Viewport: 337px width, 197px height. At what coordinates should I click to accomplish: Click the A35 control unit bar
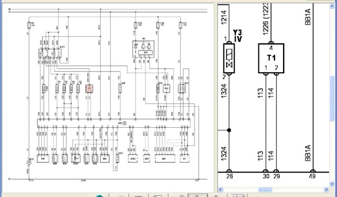[x=114, y=123]
